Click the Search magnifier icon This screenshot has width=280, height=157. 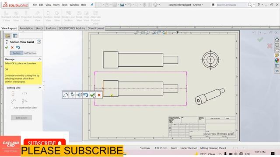250,5
